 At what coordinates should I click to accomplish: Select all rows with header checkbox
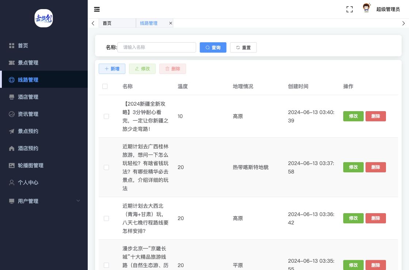coord(105,86)
